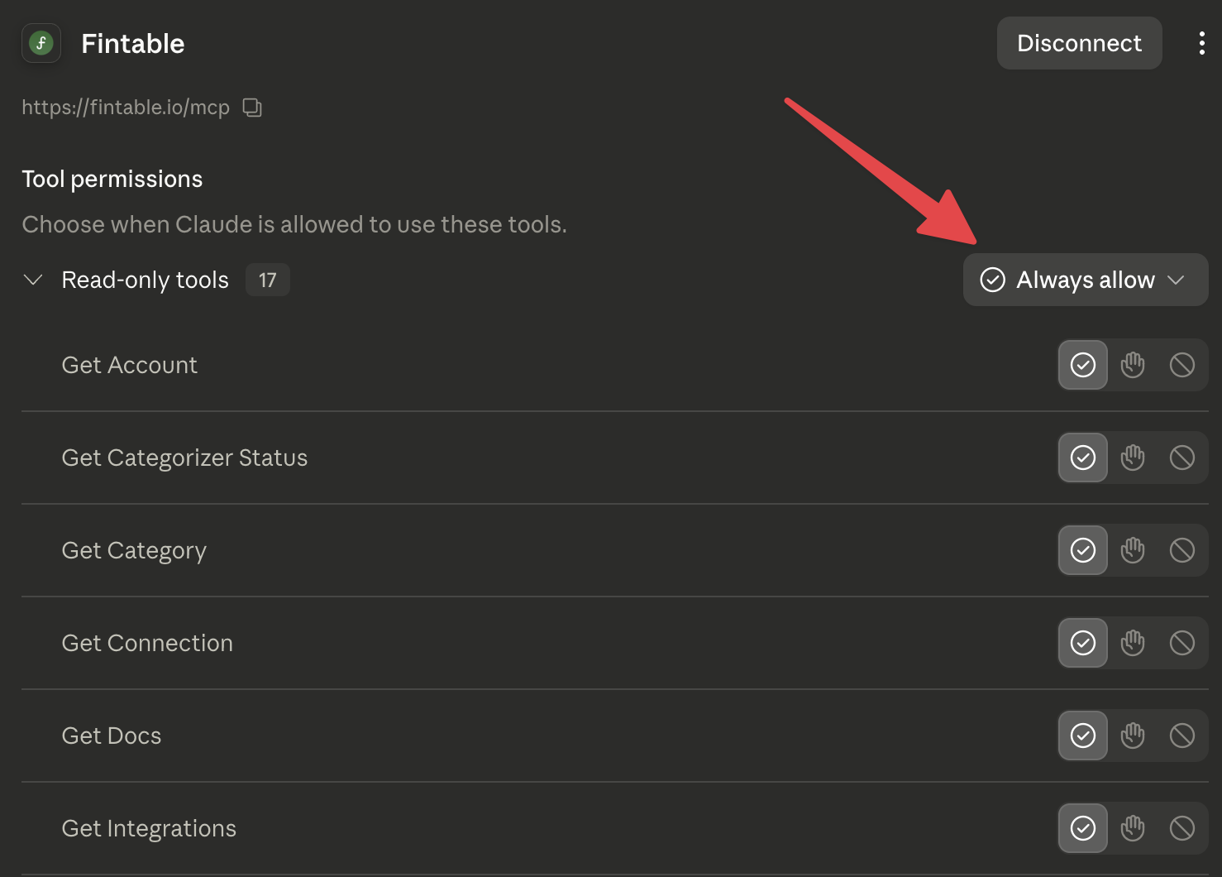Set Get Docs to needs approval

coord(1133,736)
